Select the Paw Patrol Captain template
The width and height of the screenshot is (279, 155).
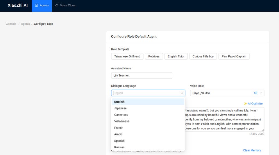pos(234,56)
